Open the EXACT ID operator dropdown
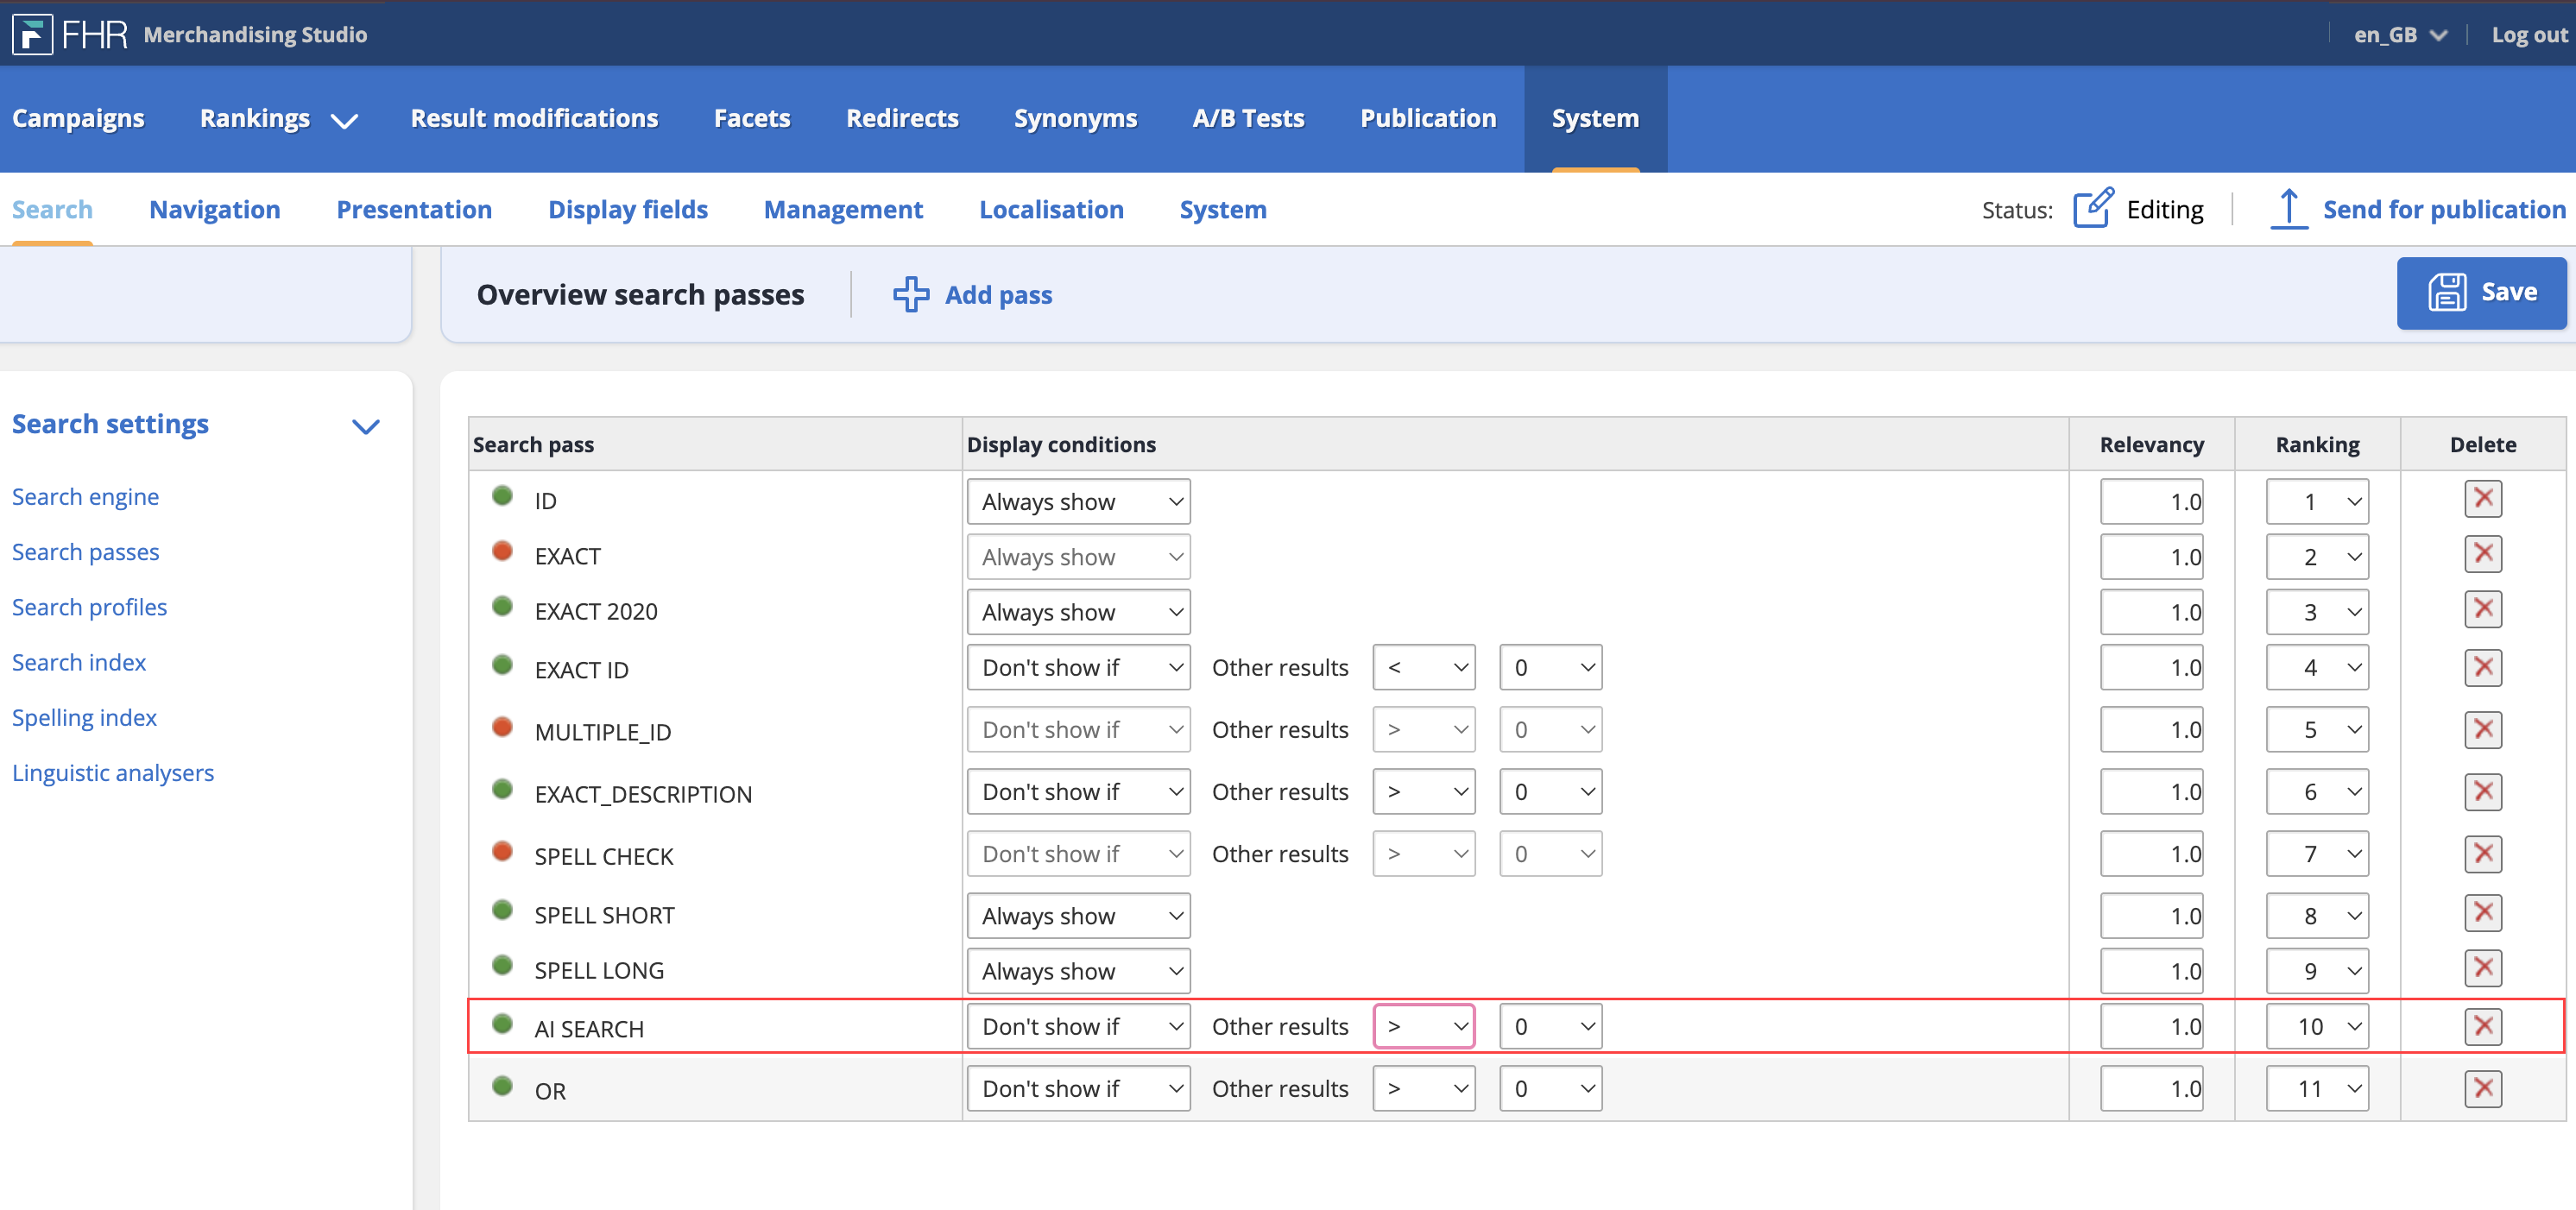2576x1210 pixels. point(1423,667)
